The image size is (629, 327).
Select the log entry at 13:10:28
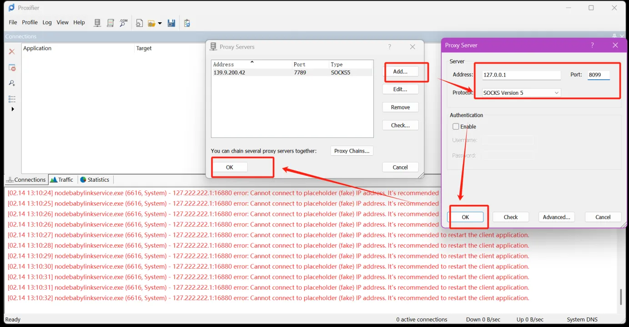point(268,245)
